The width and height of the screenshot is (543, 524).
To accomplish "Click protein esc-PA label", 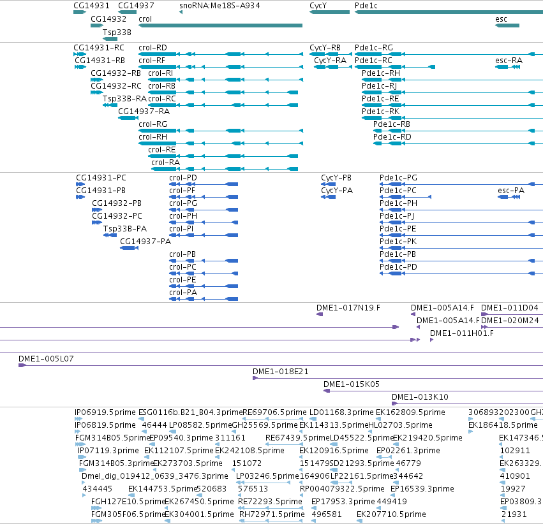I will pos(511,190).
